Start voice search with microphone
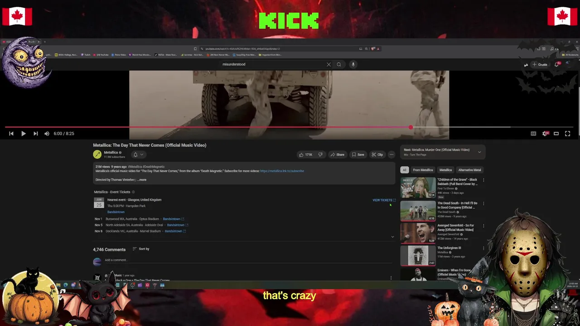580x326 pixels. coord(353,64)
